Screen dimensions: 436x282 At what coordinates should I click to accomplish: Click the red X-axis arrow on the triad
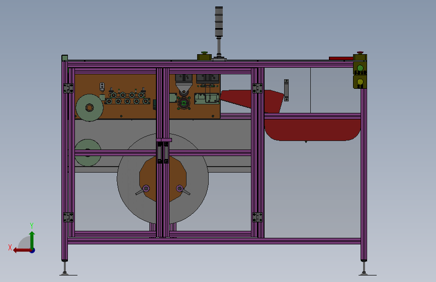(x=22, y=250)
